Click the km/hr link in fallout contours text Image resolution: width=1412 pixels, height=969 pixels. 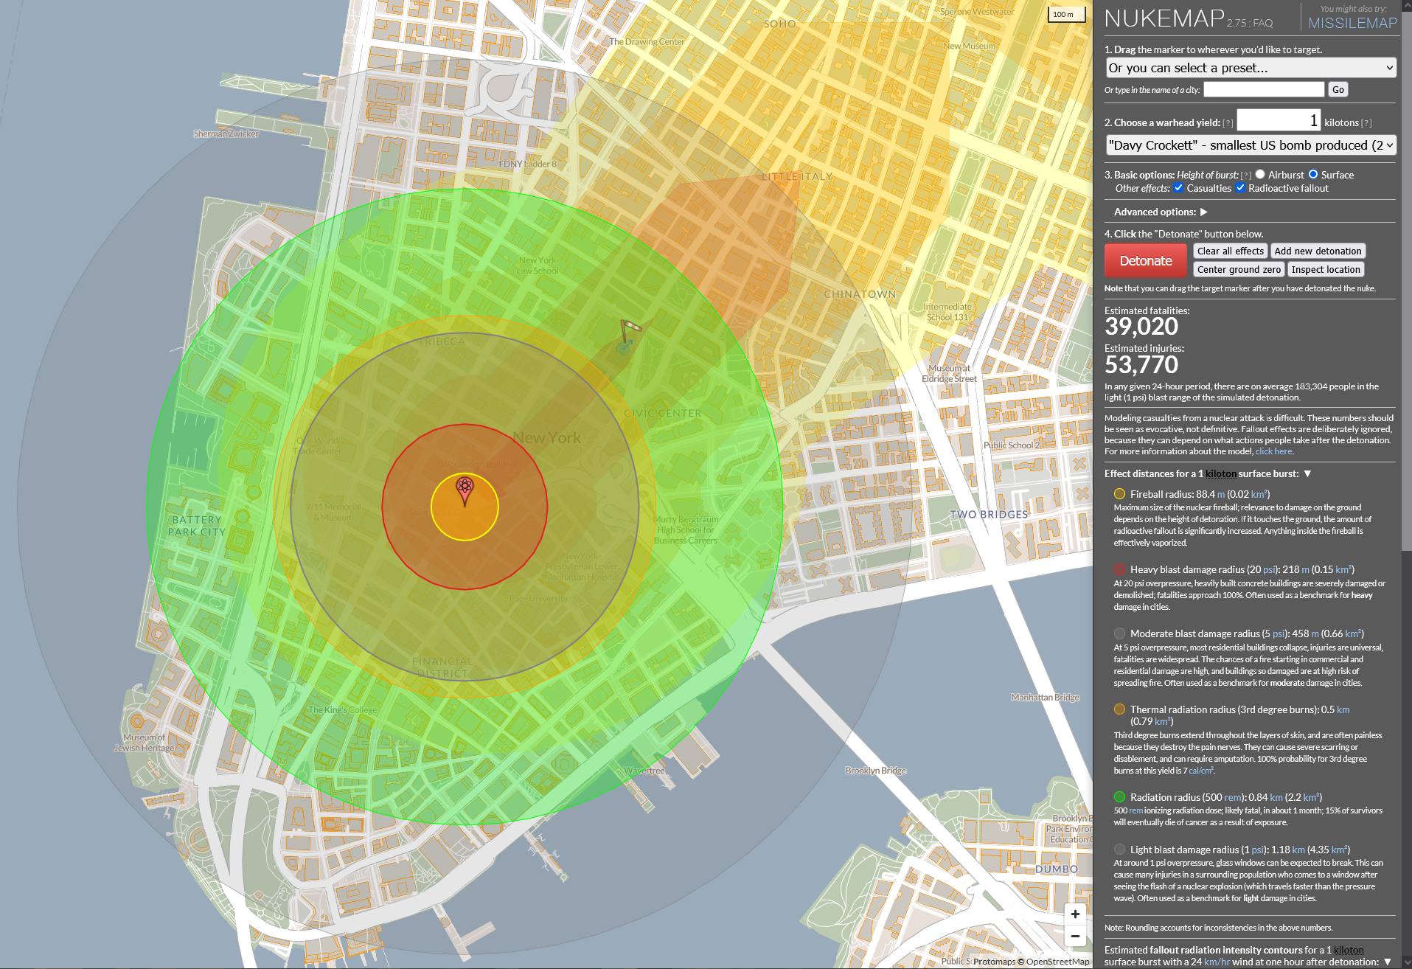pos(1217,962)
